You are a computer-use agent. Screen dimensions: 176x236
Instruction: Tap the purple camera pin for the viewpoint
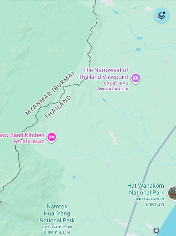(135, 78)
